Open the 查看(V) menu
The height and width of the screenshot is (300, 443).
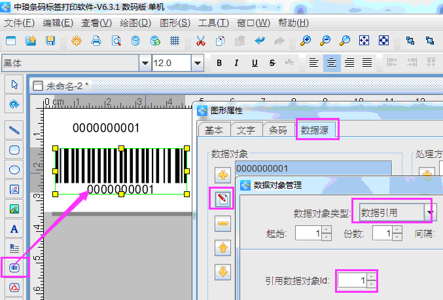(96, 23)
